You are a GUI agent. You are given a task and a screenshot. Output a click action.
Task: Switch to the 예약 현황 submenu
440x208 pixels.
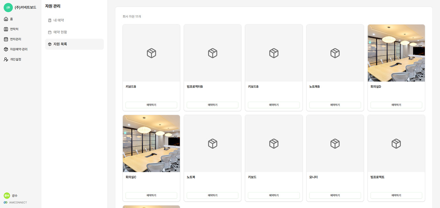(x=74, y=32)
